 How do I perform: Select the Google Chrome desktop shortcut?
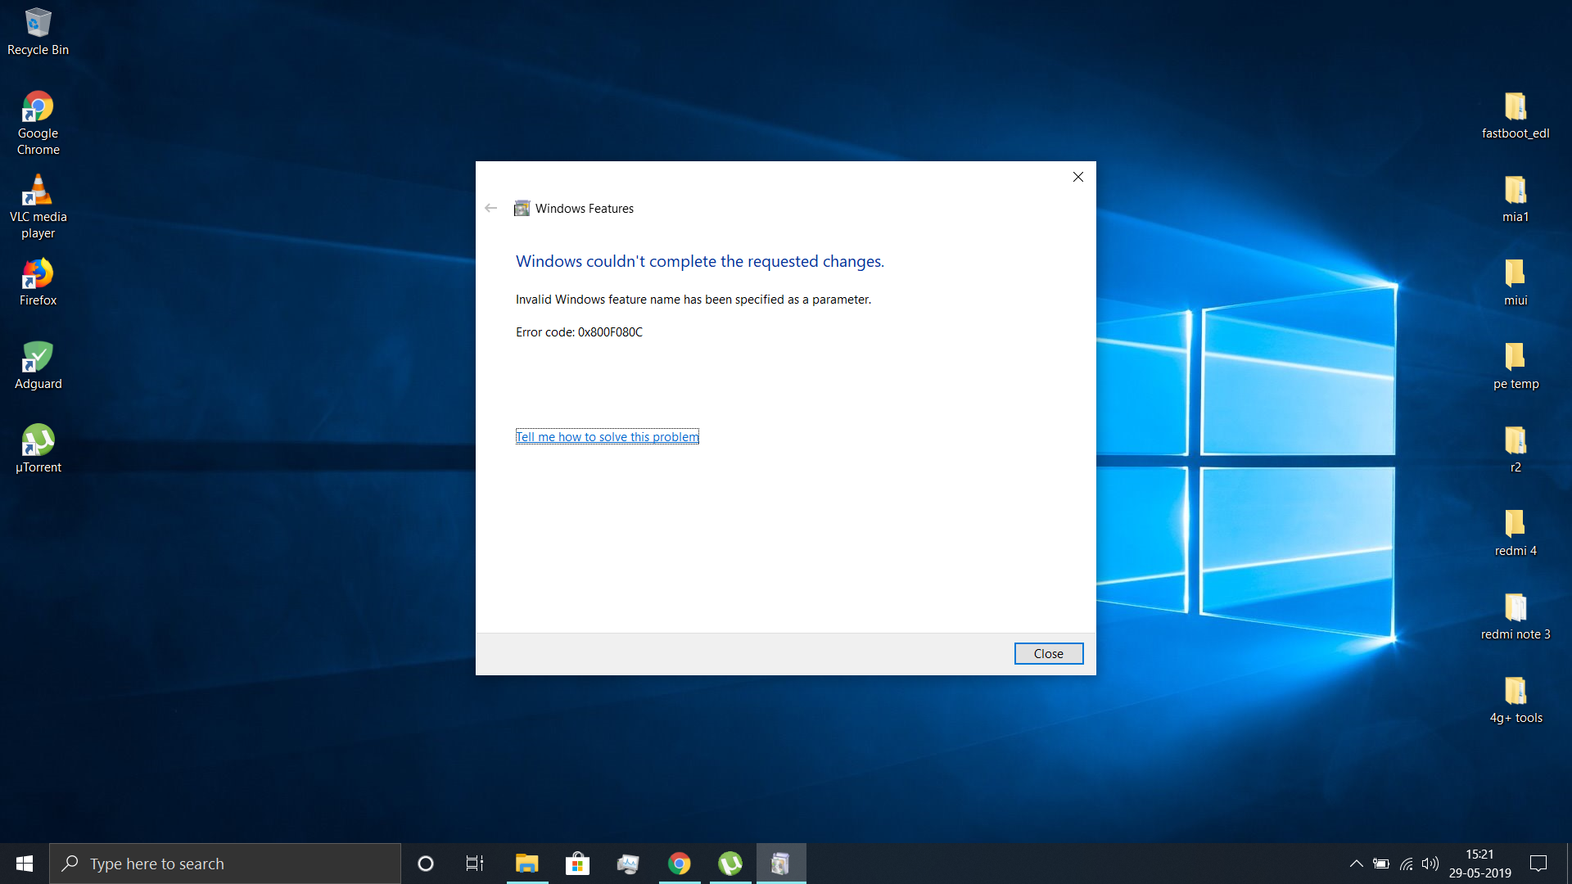coord(38,121)
